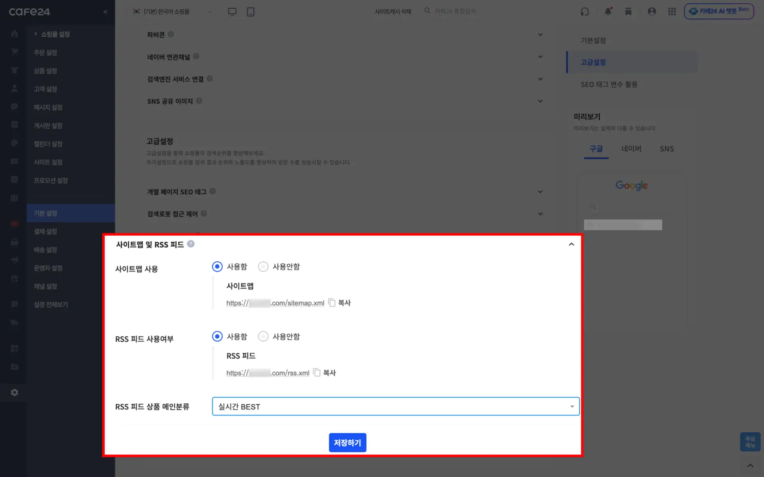Click the settings gear icon in left rail
The width and height of the screenshot is (764, 477).
15,393
